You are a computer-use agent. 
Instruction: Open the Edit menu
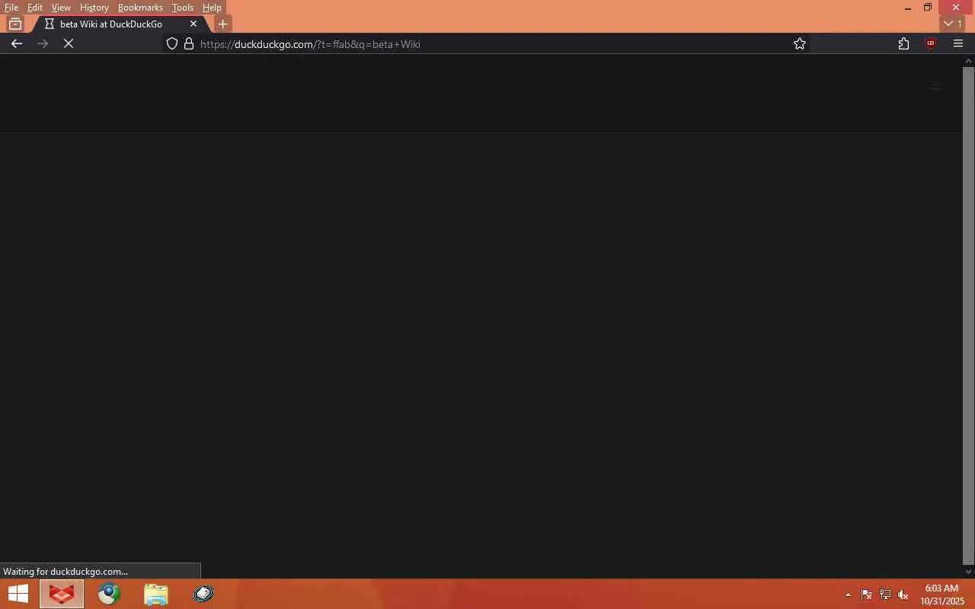pos(35,8)
